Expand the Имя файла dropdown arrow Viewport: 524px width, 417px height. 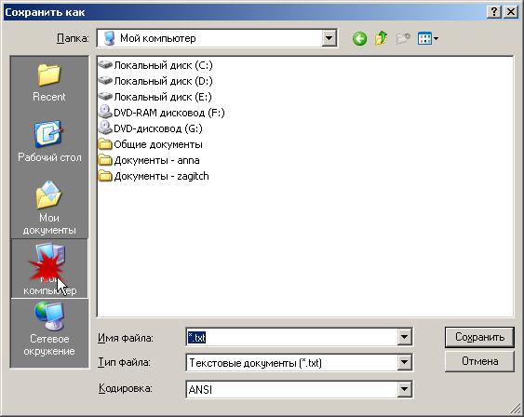point(404,337)
